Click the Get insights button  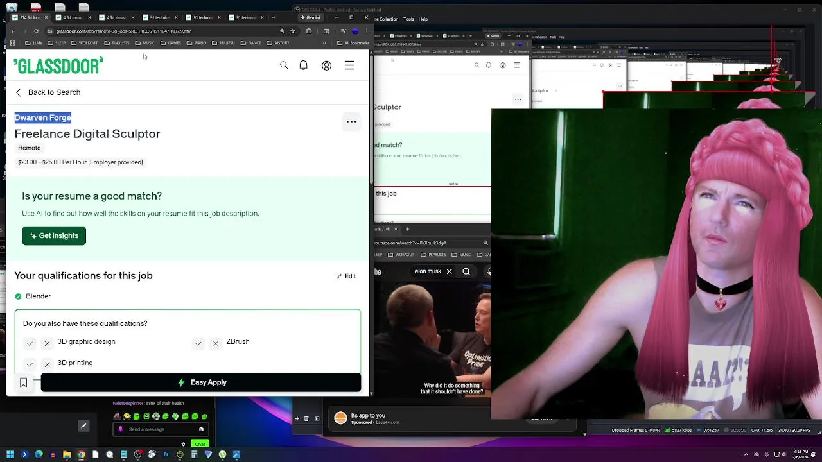[54, 235]
